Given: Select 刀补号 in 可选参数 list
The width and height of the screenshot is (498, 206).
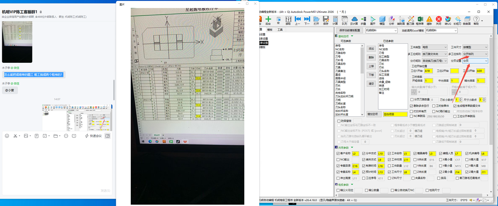Looking at the screenshot, I should (x=339, y=60).
